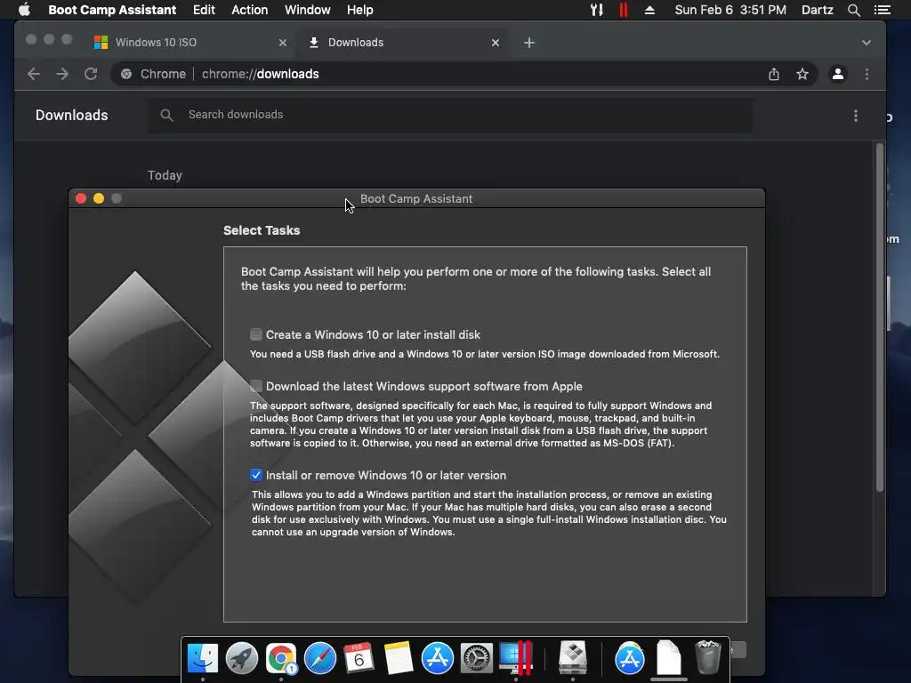
Task: Open Launchpad from the Dock
Action: (242, 658)
